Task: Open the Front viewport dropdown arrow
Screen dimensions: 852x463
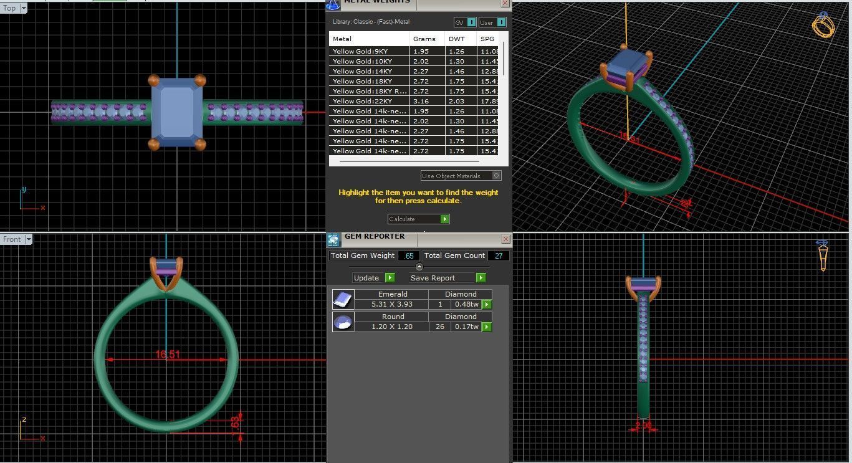Action: coord(29,239)
